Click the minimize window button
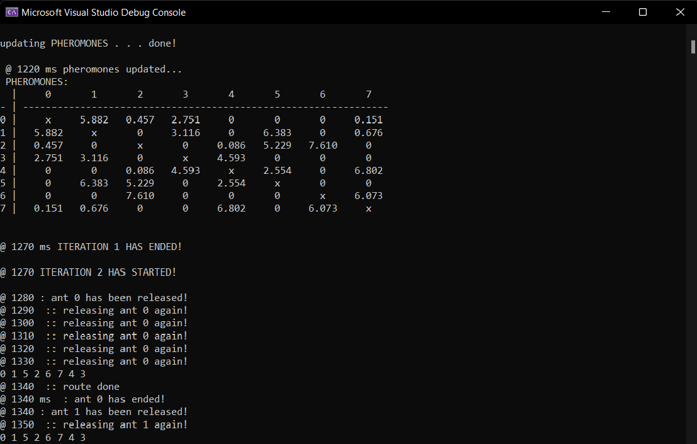The image size is (697, 444). [606, 11]
